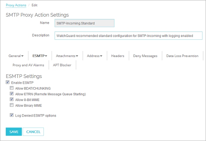Select the Proxy and AV Alarms tab
This screenshot has height=141, width=206.
tap(28, 65)
